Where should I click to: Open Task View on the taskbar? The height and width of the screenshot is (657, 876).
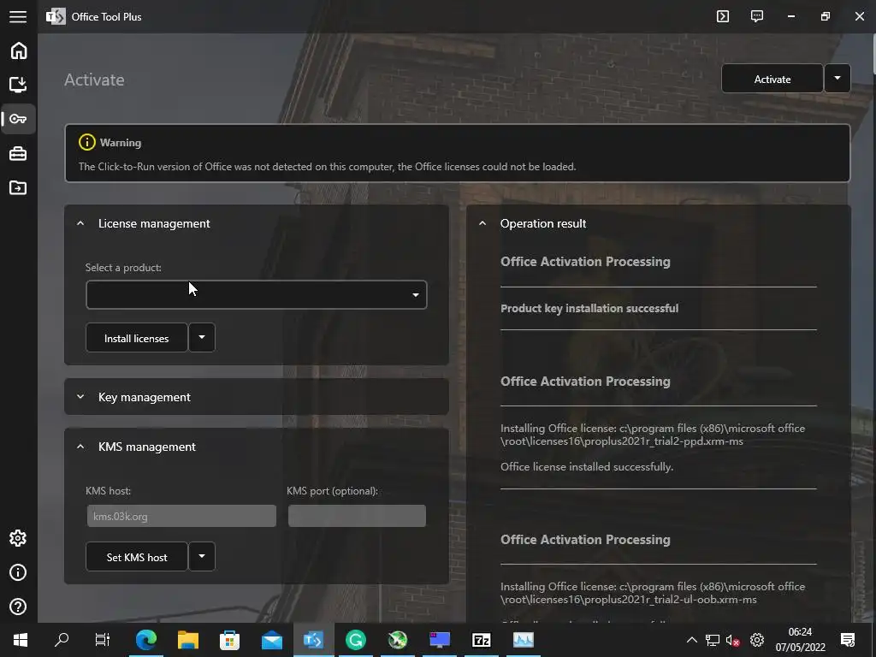tap(103, 640)
